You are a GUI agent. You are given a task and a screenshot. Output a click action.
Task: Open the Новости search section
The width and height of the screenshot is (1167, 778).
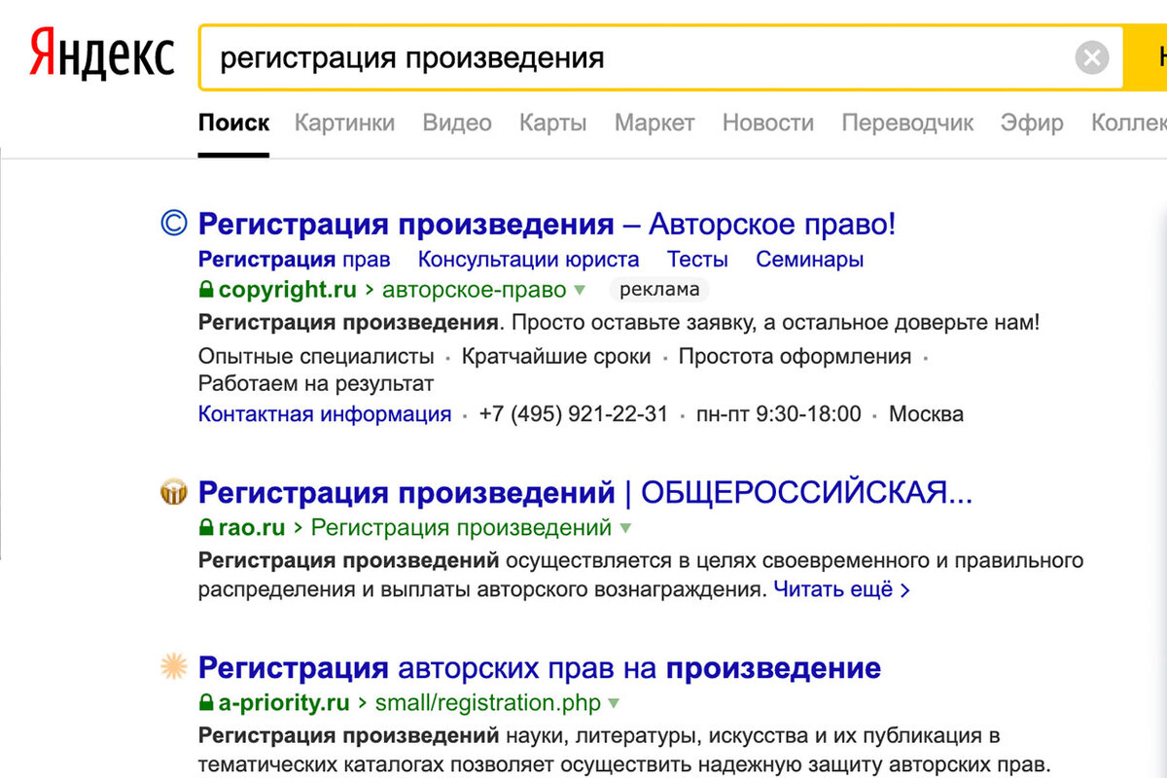coord(767,123)
